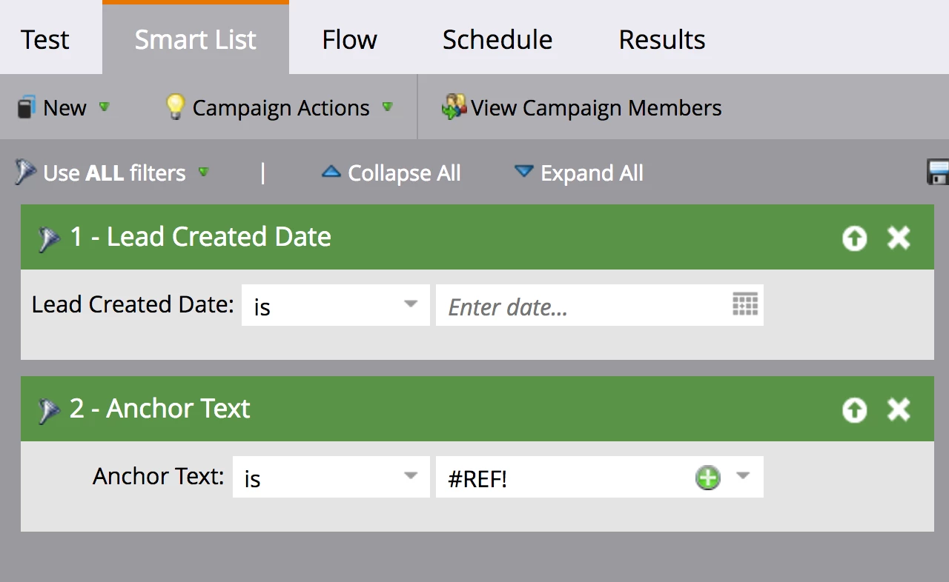Delete the Anchor Text filter
949x582 pixels.
coord(899,410)
